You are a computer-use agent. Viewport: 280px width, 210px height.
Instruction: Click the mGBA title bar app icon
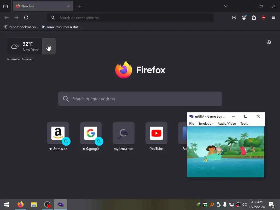tap(191, 116)
